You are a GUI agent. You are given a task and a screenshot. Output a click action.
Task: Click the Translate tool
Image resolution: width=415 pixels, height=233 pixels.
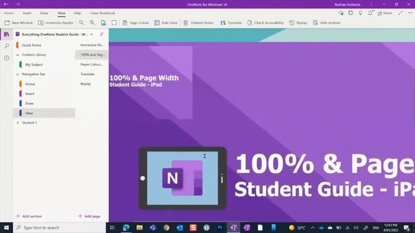click(231, 23)
